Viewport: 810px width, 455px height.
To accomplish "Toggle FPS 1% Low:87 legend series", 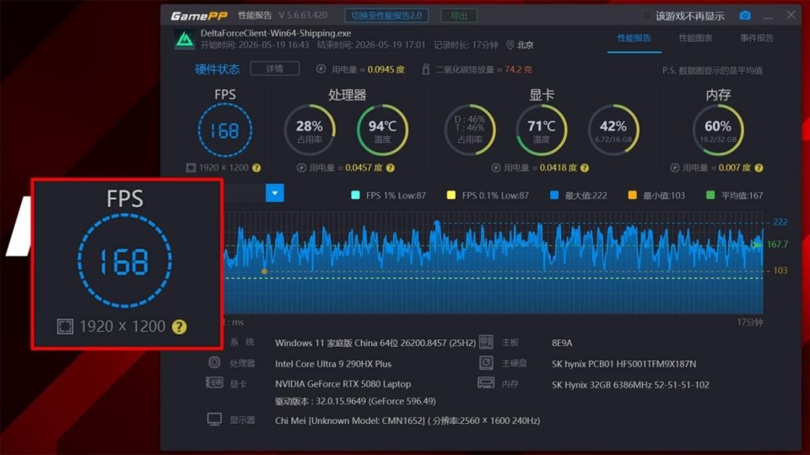I will (x=388, y=196).
